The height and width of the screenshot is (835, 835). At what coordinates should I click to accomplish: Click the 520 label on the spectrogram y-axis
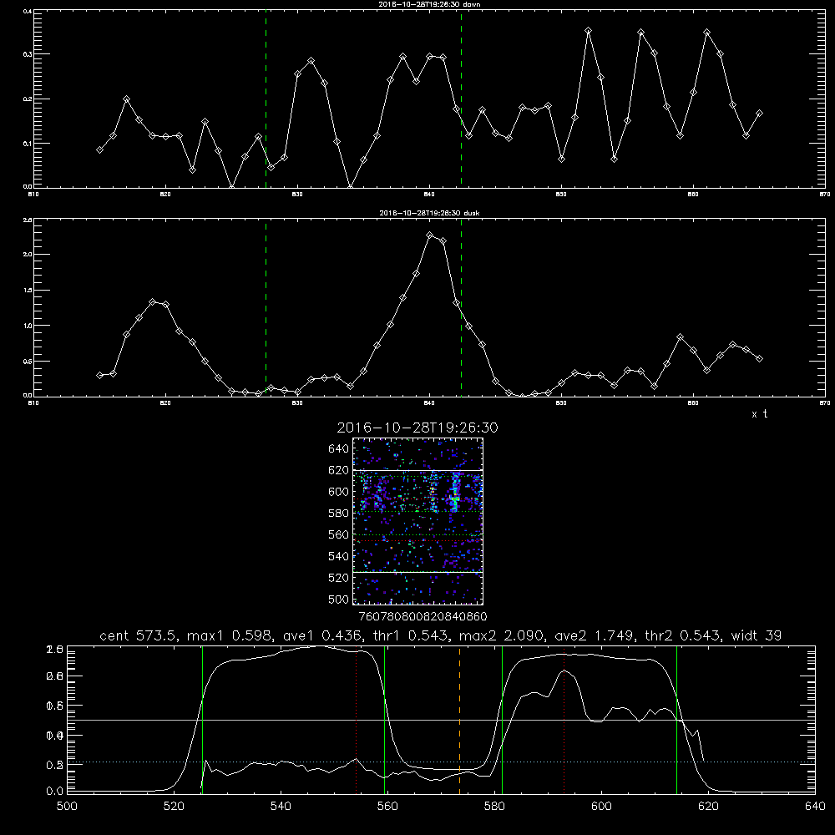(x=339, y=578)
